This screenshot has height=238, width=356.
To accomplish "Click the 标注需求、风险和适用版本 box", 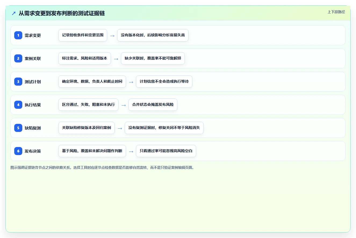I will click(85, 58).
